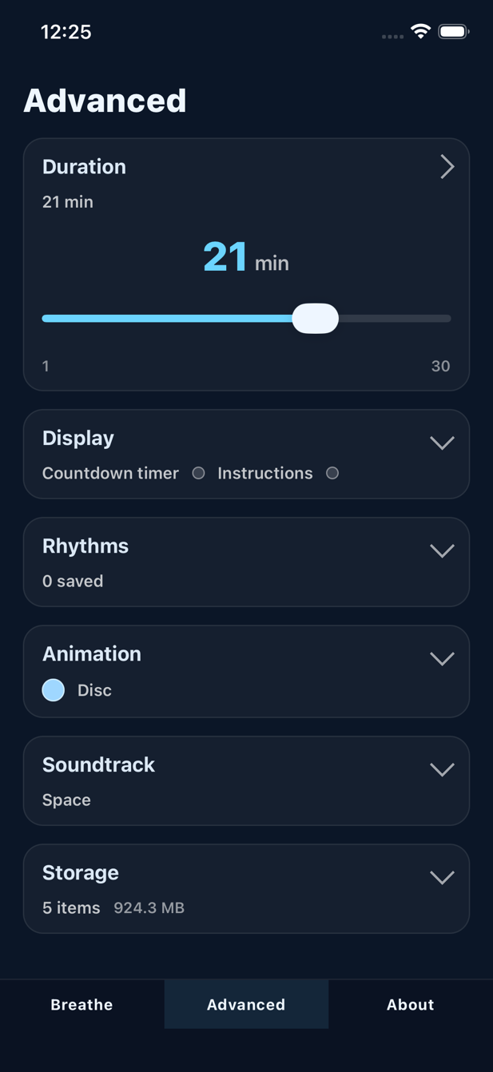493x1072 pixels.
Task: Open the About tab
Action: [410, 1004]
